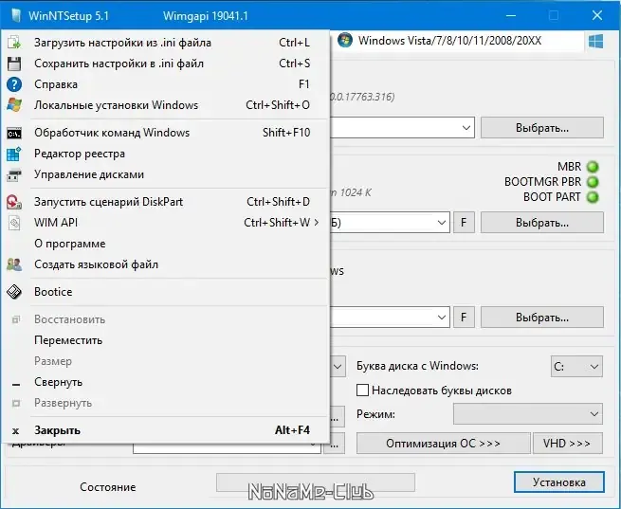Click the Bootice diamond icon
Image resolution: width=621 pixels, height=509 pixels.
click(14, 292)
